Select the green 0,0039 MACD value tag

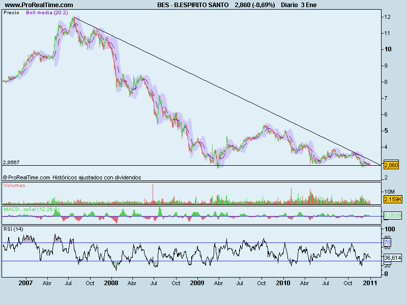pyautogui.click(x=393, y=215)
